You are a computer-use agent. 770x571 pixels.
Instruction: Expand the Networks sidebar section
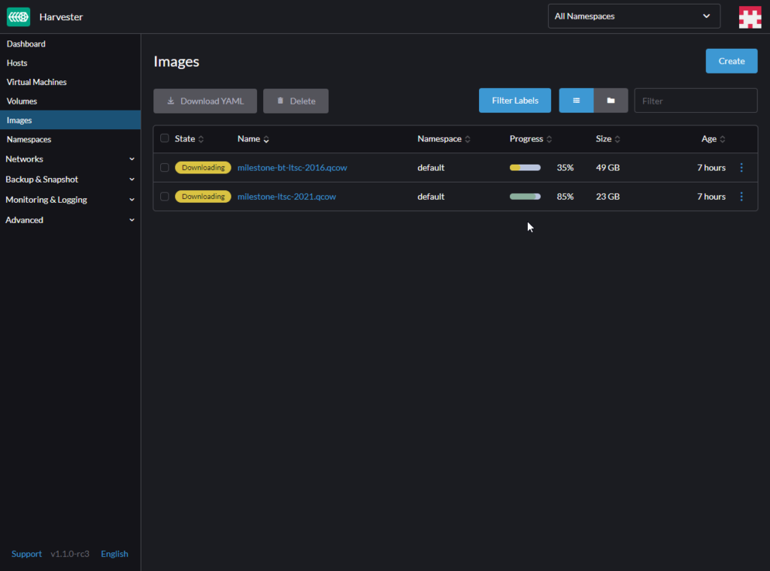[70, 159]
